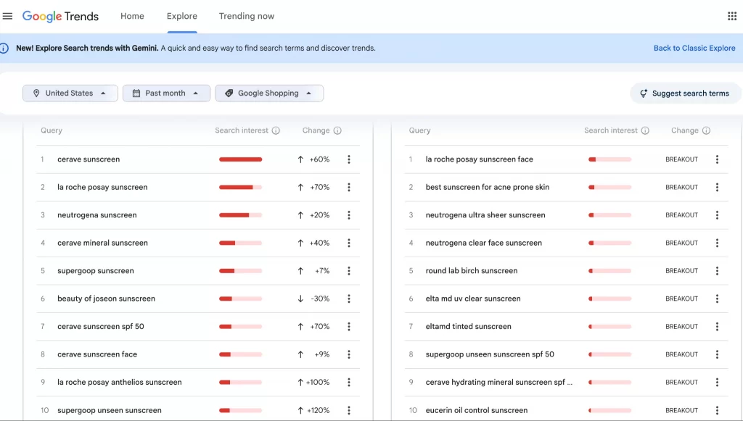Switch to Trending now tab
743x421 pixels.
point(247,16)
